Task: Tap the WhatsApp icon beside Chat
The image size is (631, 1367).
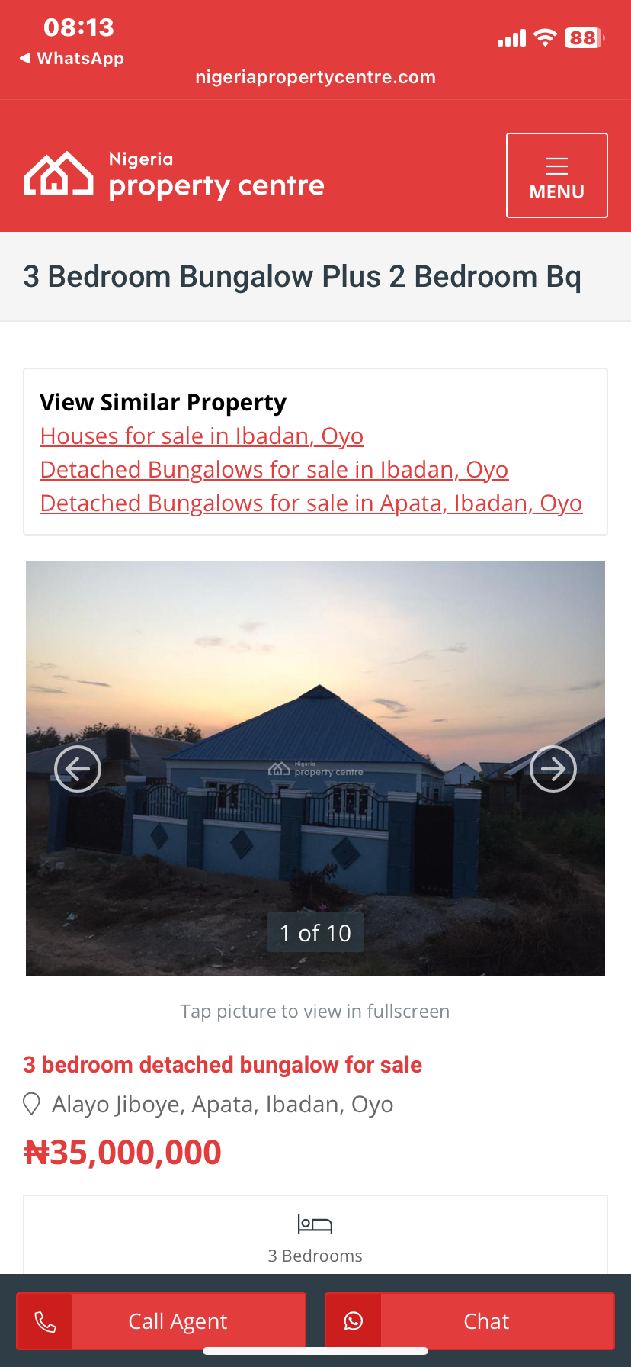Action: pos(354,1321)
